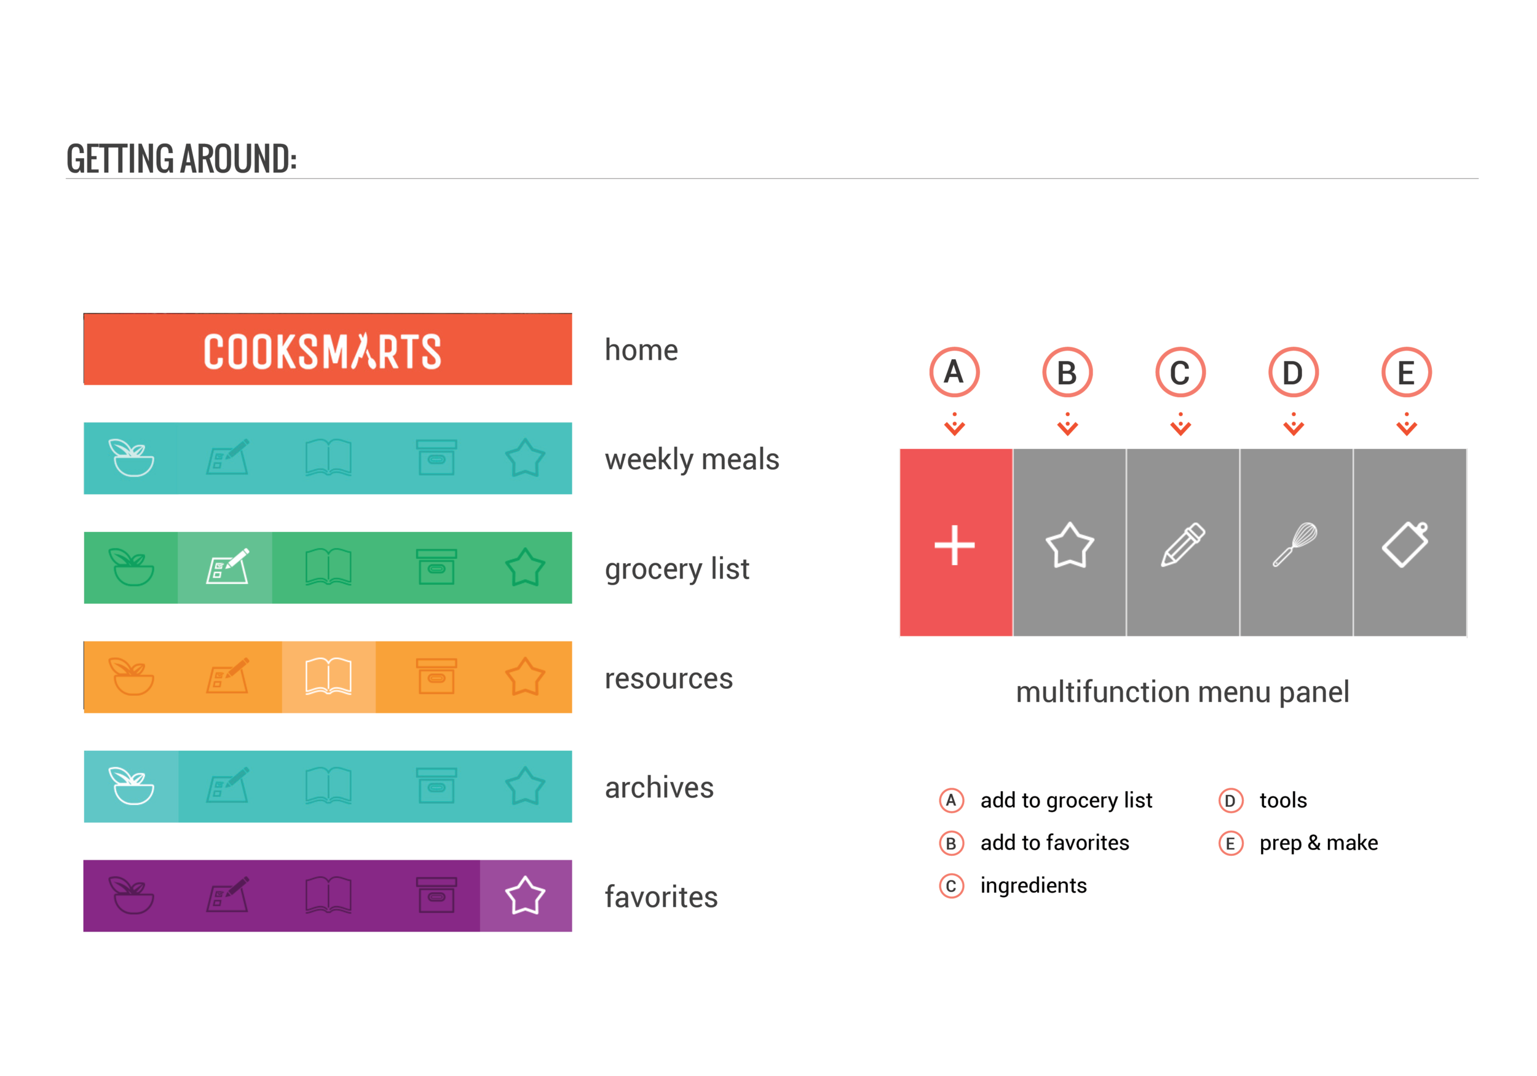Click 'add to favorites' legend text
Image resolution: width=1537 pixels, height=1076 pixels.
coord(1055,843)
